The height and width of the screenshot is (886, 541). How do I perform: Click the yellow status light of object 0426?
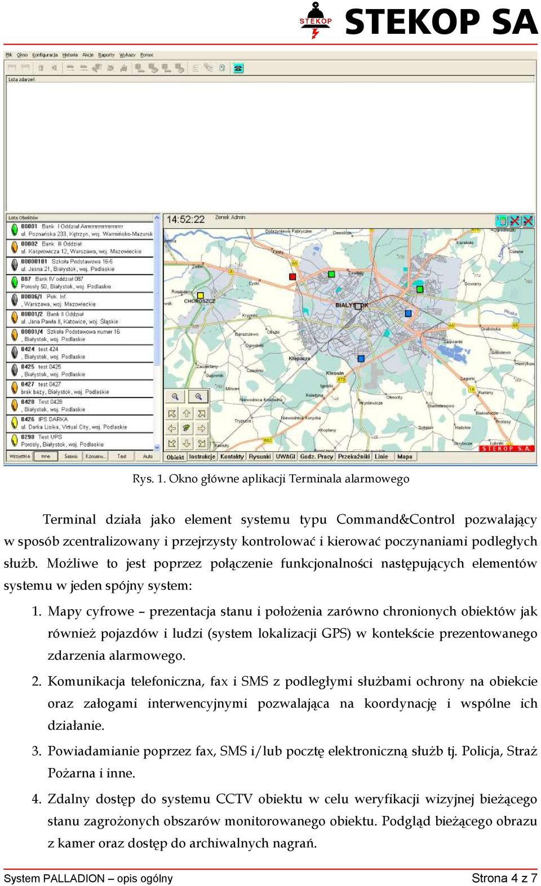(x=14, y=422)
